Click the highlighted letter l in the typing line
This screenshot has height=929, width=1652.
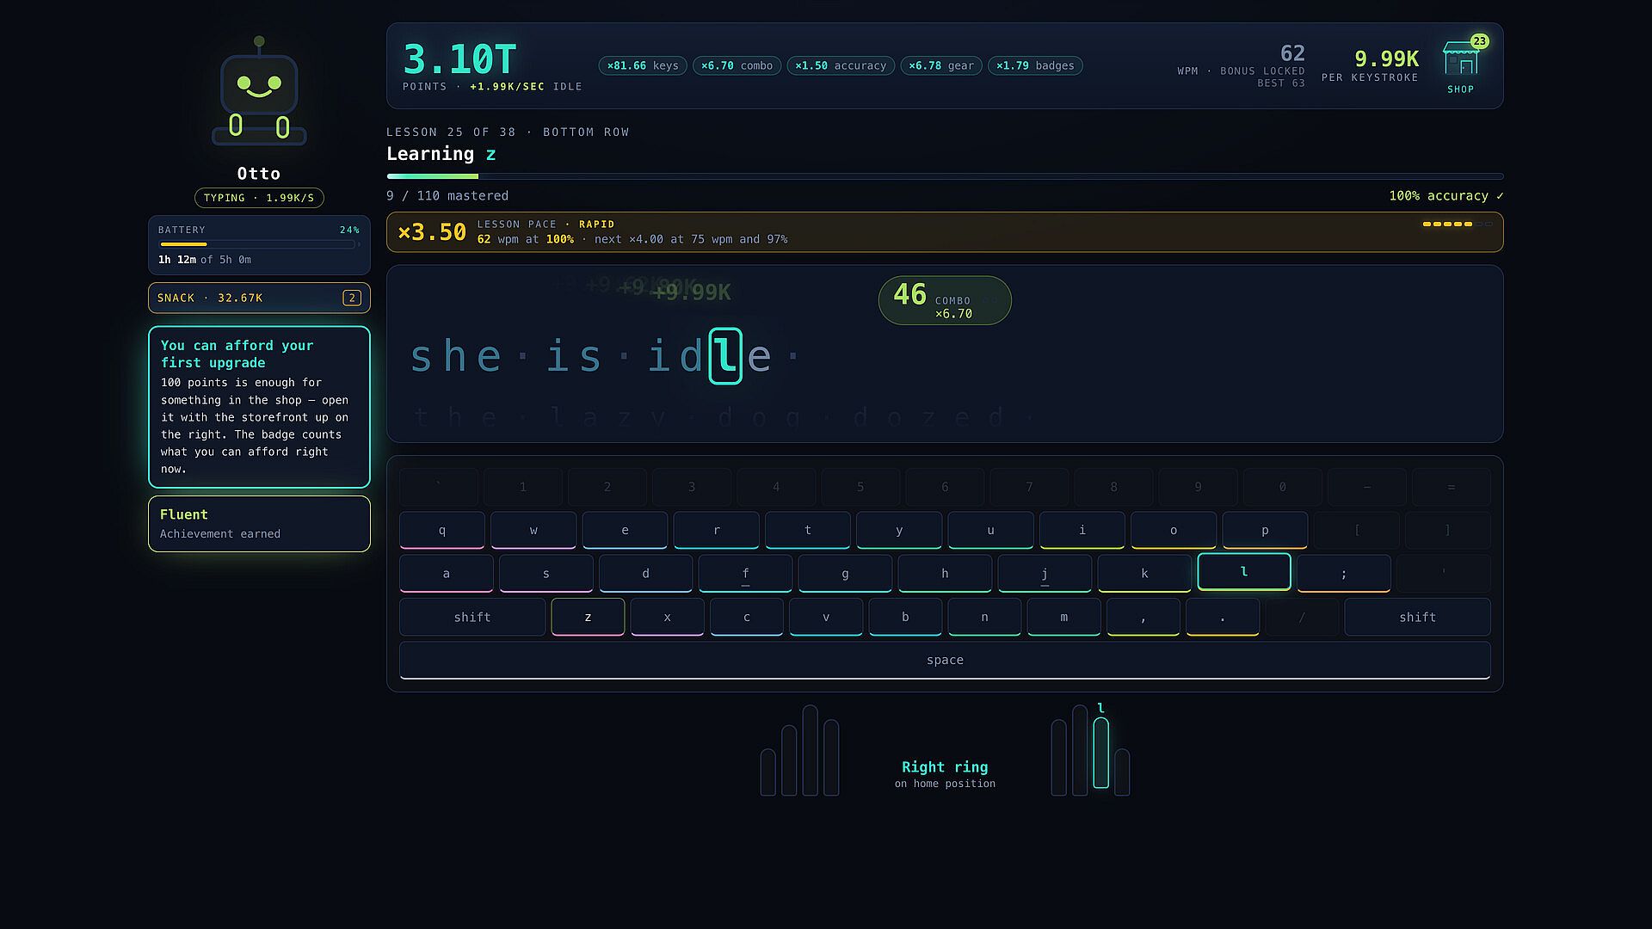(725, 356)
